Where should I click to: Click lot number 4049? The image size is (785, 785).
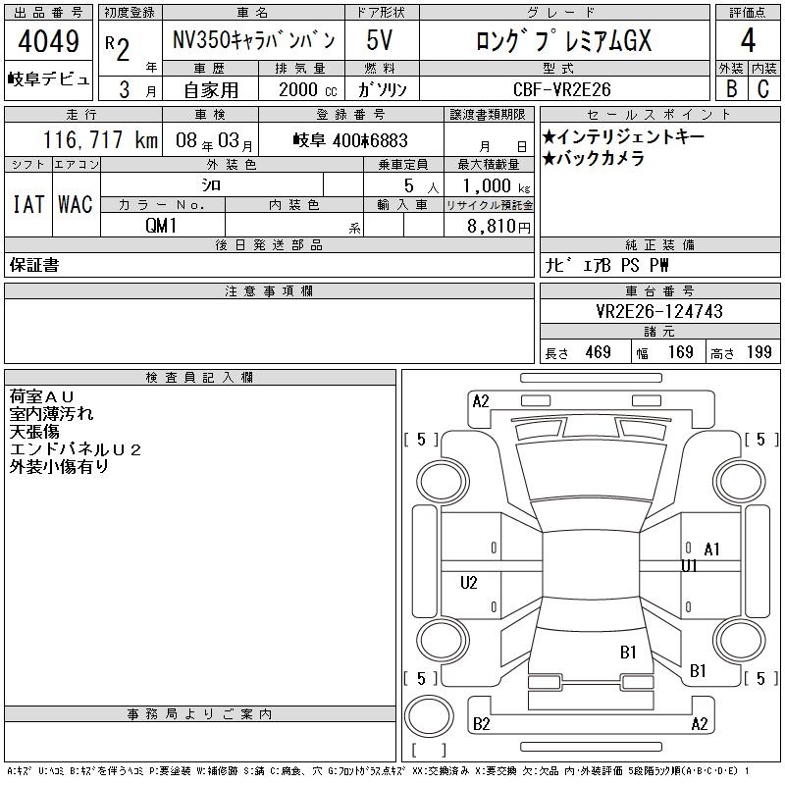point(48,41)
